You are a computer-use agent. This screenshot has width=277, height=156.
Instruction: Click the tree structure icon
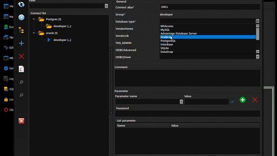point(21,30)
